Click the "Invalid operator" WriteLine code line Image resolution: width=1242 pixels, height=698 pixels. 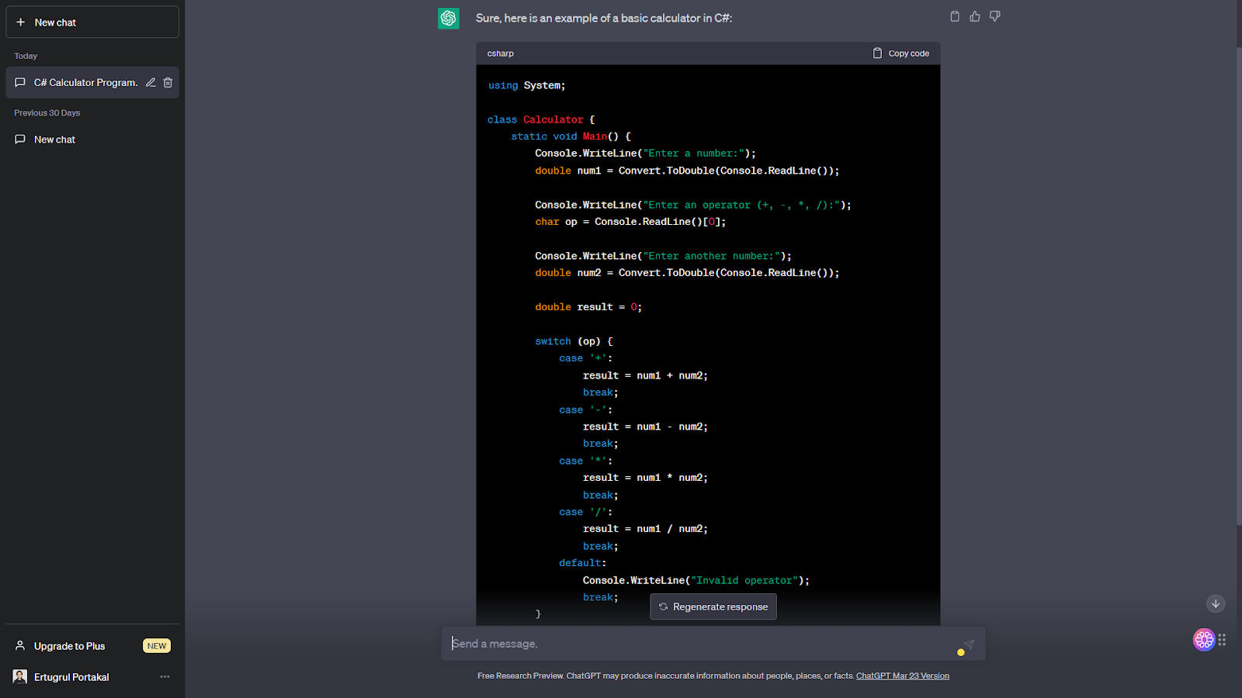coord(696,580)
